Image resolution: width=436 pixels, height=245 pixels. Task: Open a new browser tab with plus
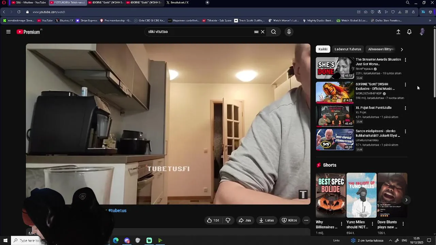(207, 2)
